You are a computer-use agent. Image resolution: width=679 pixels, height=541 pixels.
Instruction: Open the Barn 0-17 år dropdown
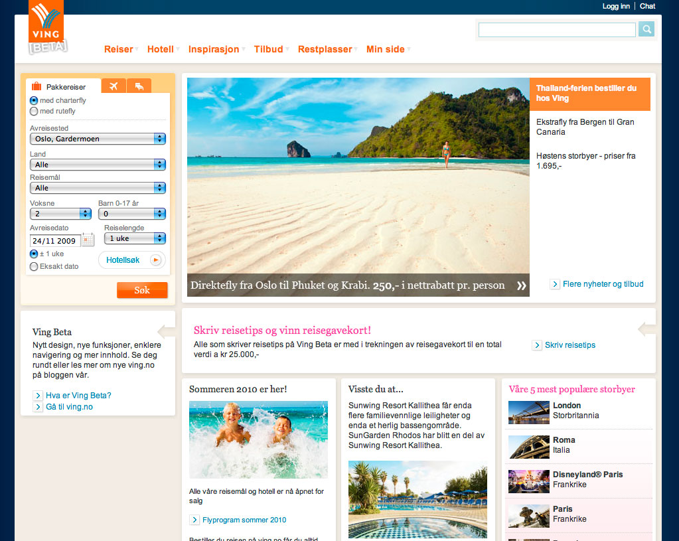pyautogui.click(x=132, y=214)
